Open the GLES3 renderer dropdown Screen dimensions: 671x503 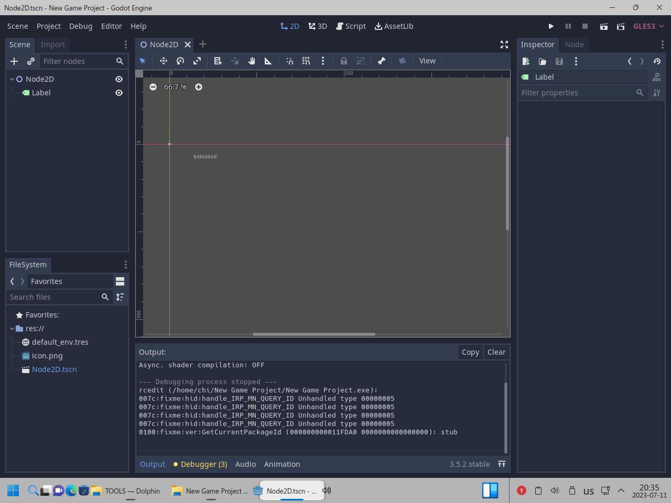648,26
